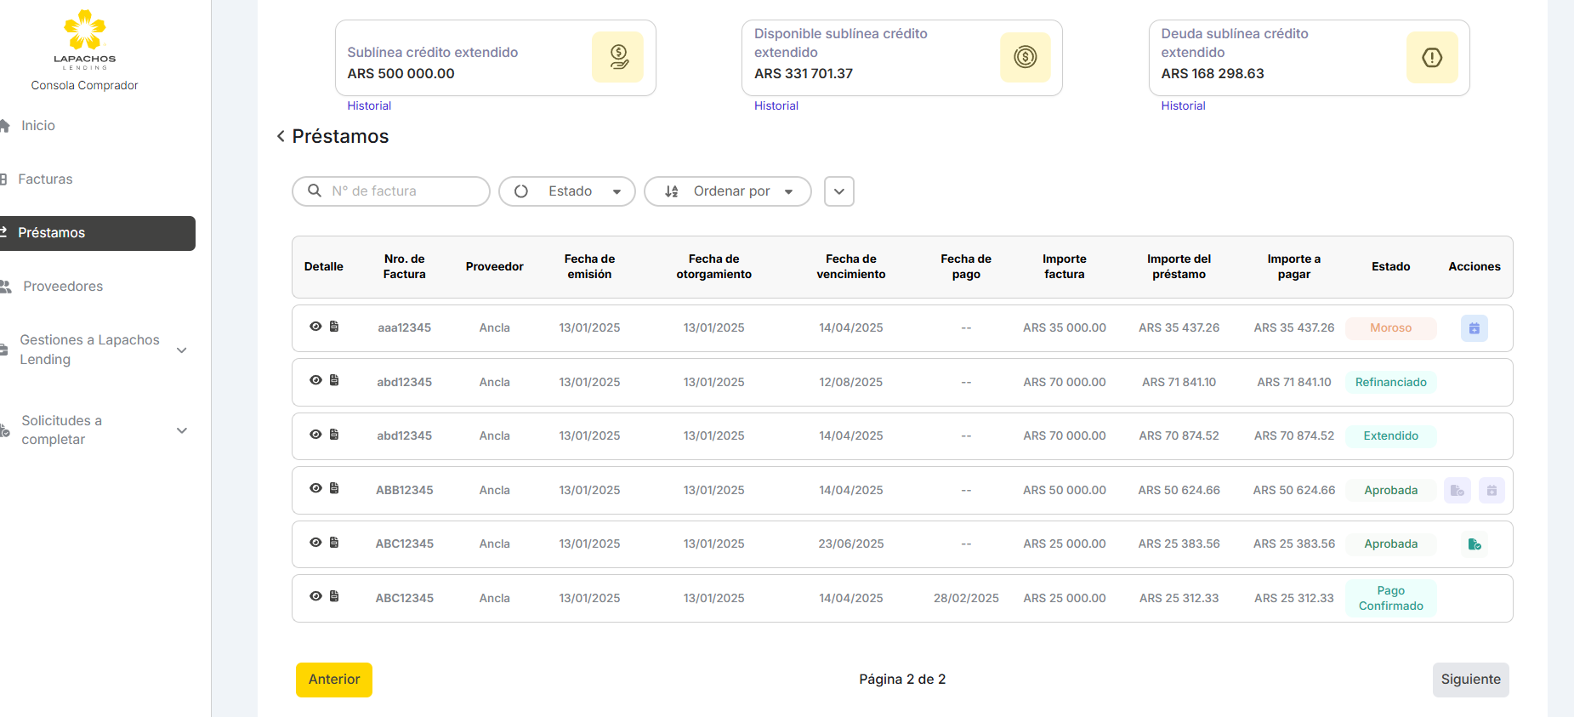Click the N° de factura search field
The height and width of the screenshot is (717, 1574).
tap(400, 191)
